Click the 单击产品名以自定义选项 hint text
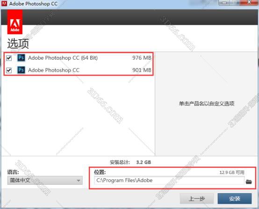Screen dimensions: 259x209 [207, 104]
